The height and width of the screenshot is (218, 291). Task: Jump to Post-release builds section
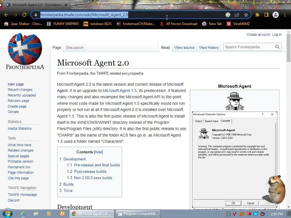coord(90,171)
